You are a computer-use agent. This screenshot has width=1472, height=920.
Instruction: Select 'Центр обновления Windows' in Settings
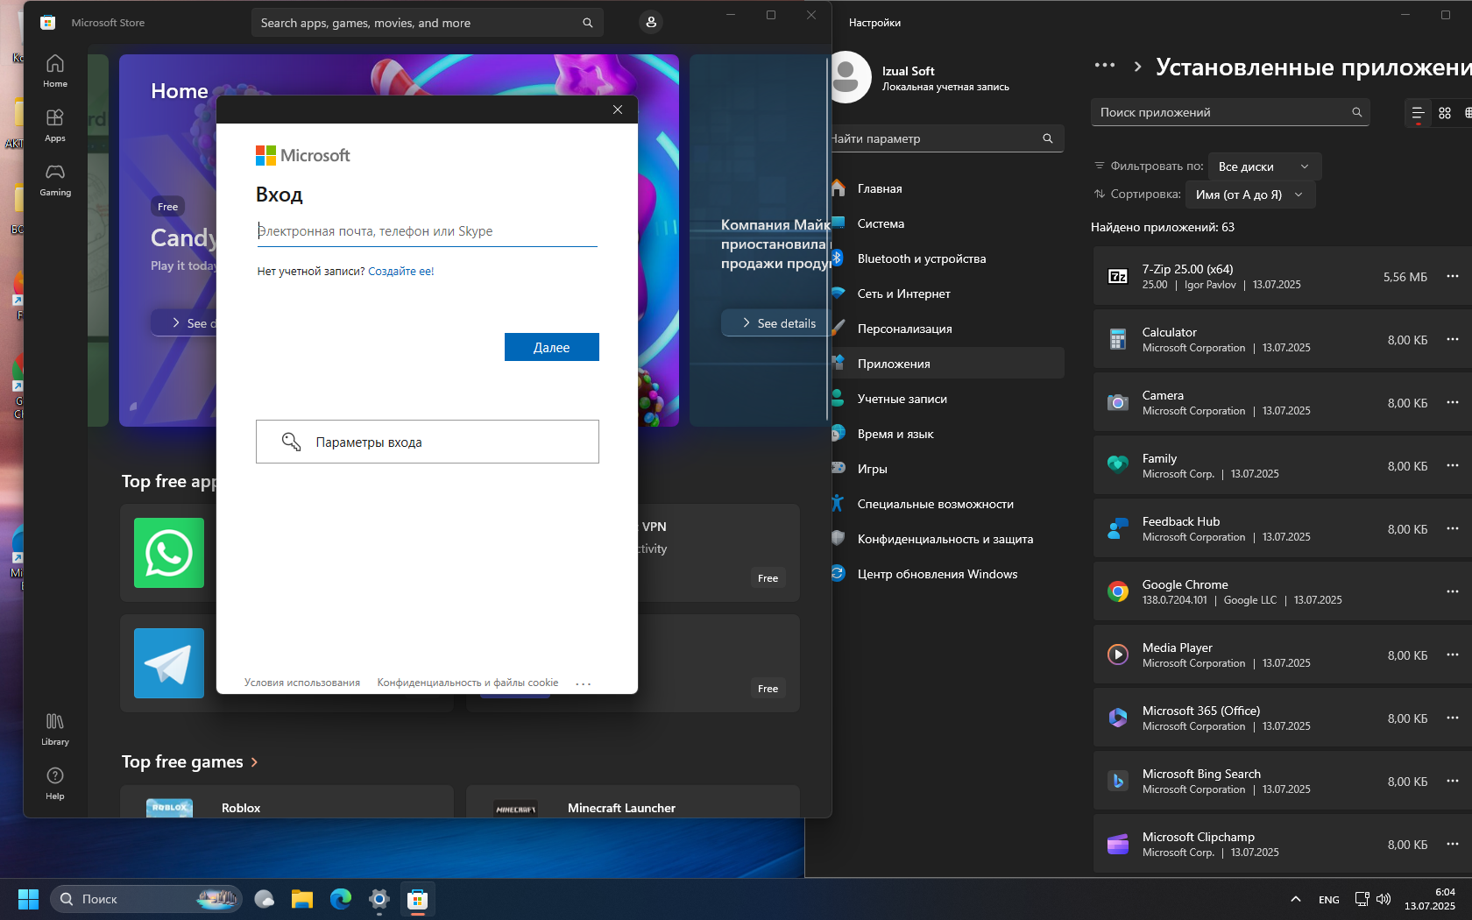[x=947, y=574]
